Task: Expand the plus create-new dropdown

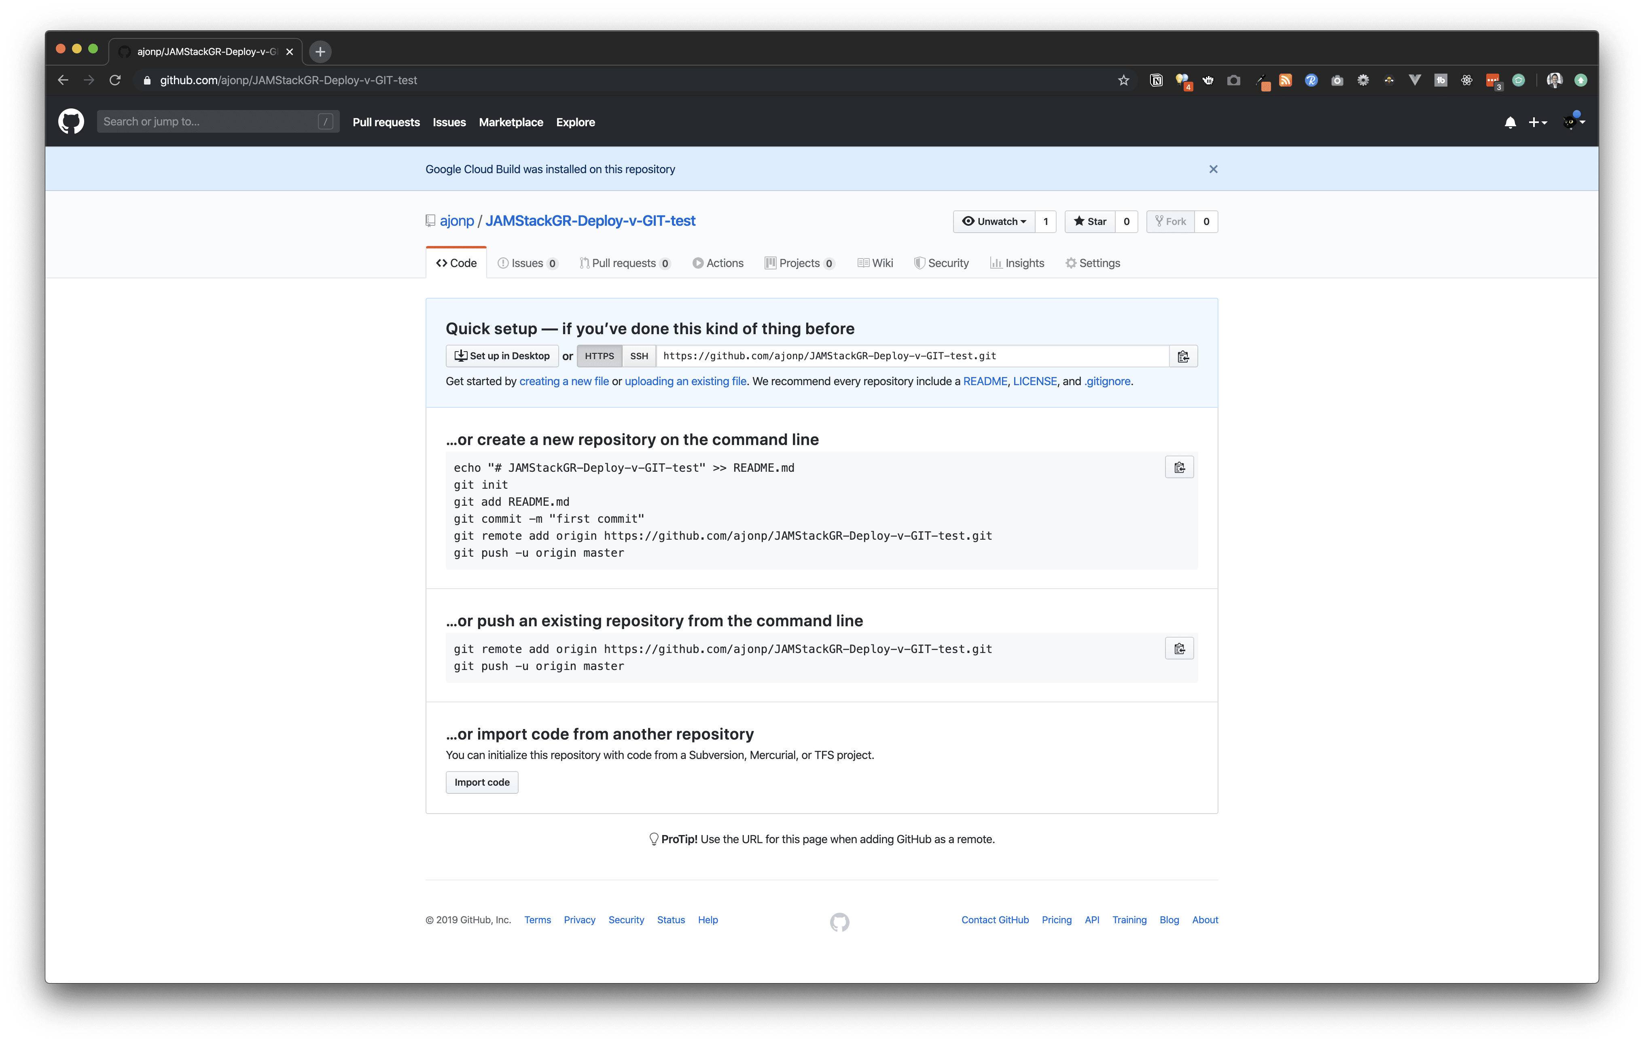Action: click(1538, 122)
